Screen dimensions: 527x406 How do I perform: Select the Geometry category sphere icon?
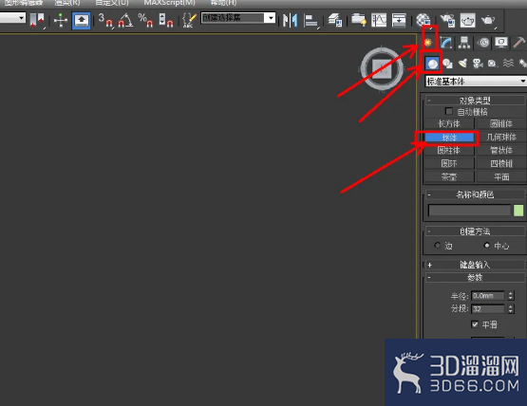(x=432, y=64)
